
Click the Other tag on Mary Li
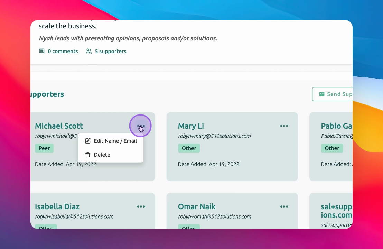click(189, 148)
